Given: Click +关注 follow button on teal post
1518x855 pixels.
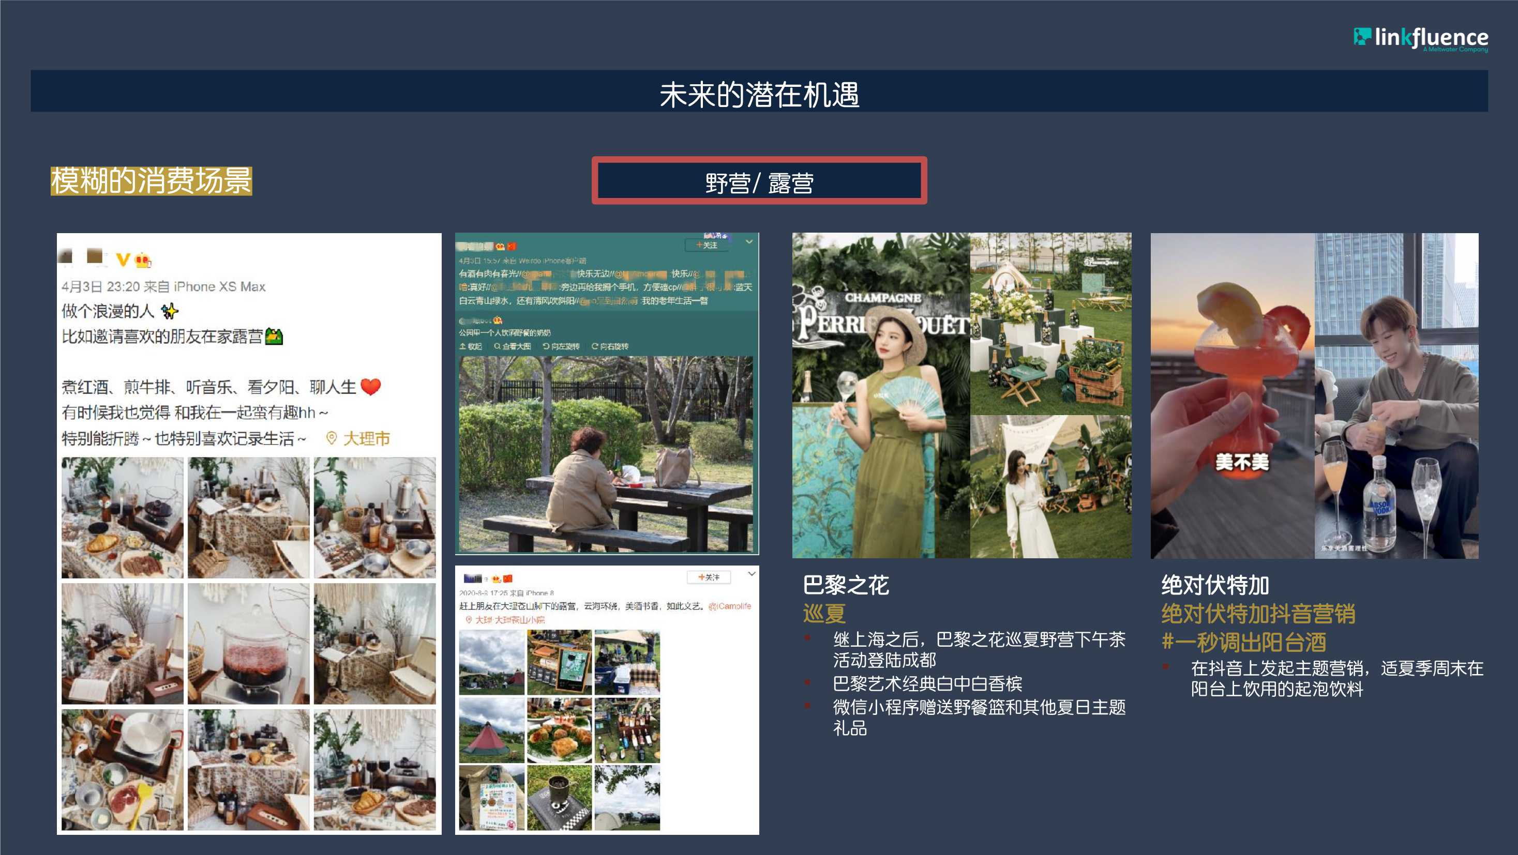Looking at the screenshot, I should pyautogui.click(x=707, y=245).
